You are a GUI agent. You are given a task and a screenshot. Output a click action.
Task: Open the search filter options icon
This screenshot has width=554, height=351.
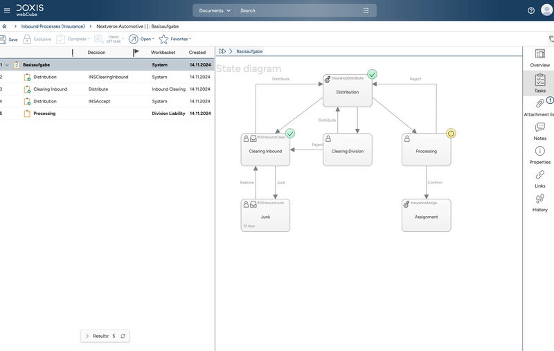(366, 10)
